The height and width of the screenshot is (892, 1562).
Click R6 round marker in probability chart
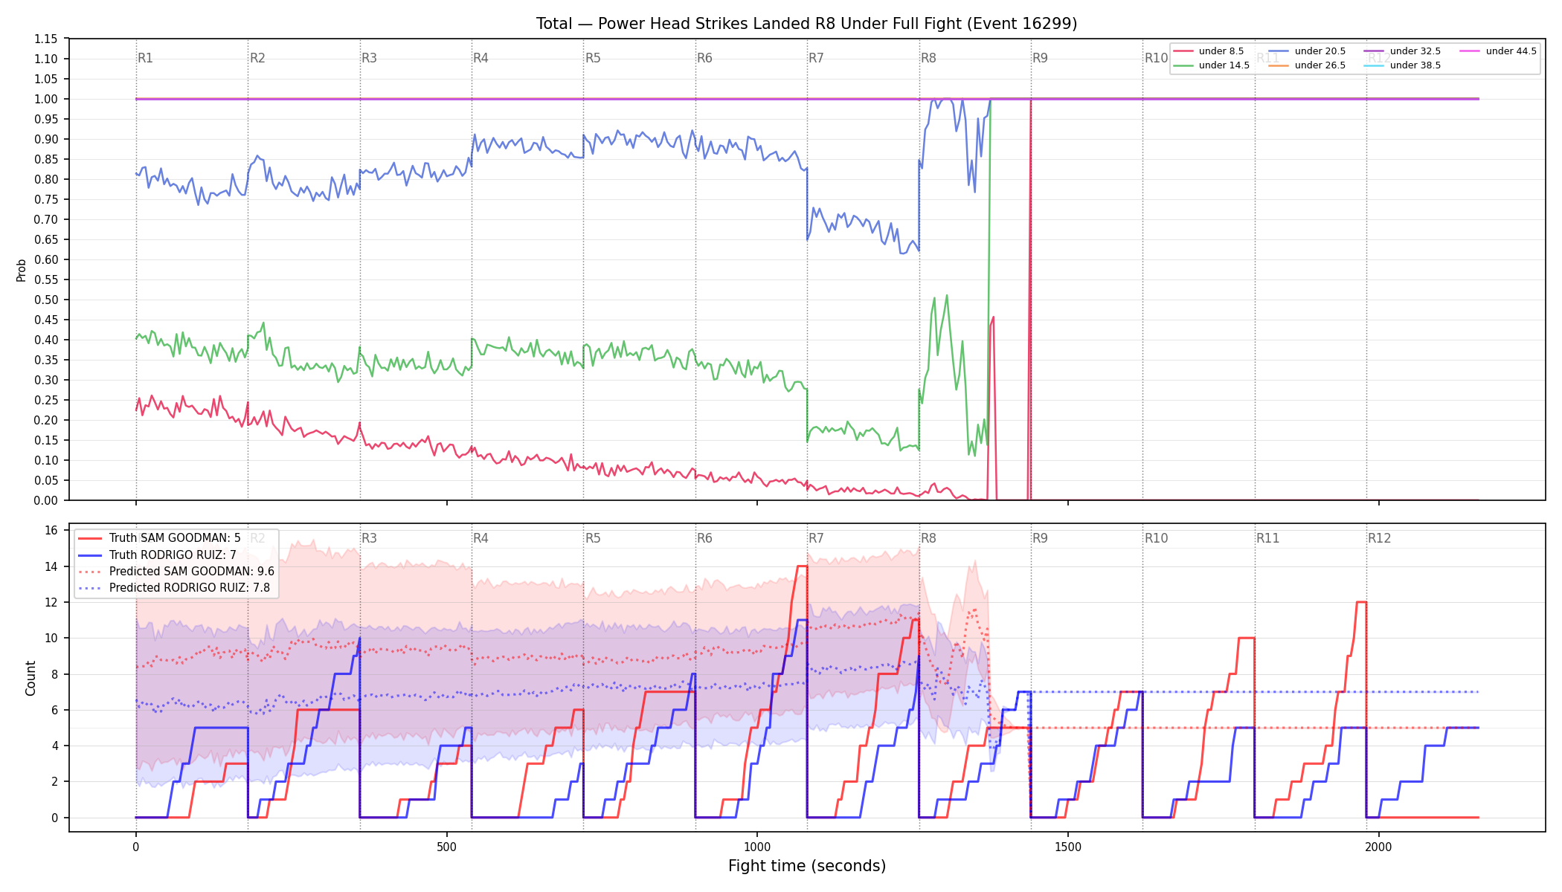tap(704, 58)
